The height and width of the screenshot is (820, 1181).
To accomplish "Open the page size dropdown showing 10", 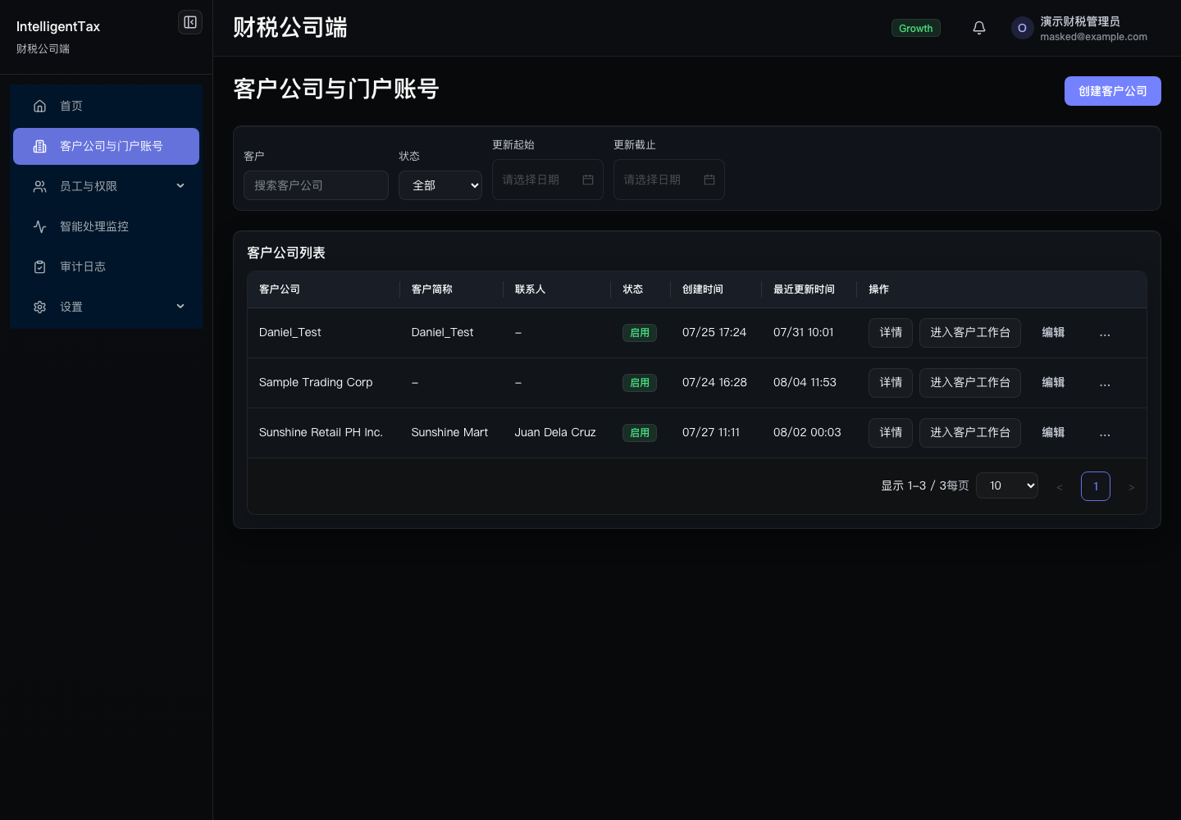I will [x=1007, y=485].
